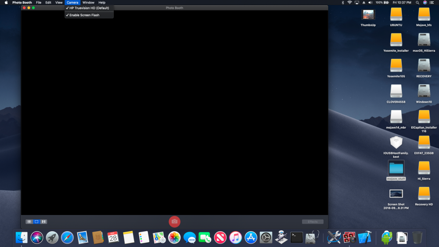Open the AirPlay display menu
The width and height of the screenshot is (439, 247).
click(x=356, y=3)
